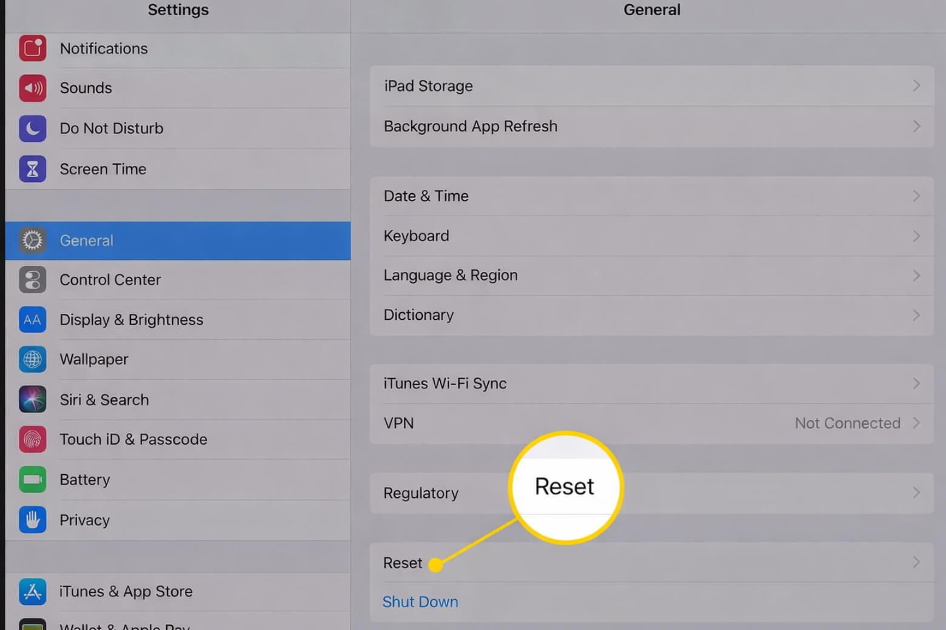Click the Do Not Disturb moon icon

(x=32, y=128)
